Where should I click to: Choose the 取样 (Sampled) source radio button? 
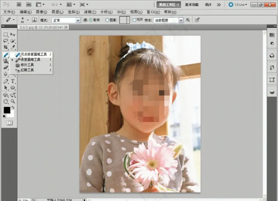(90, 20)
